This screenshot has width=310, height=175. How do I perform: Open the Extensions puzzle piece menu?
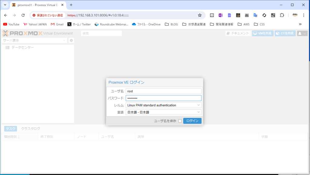pyautogui.click(x=282, y=15)
